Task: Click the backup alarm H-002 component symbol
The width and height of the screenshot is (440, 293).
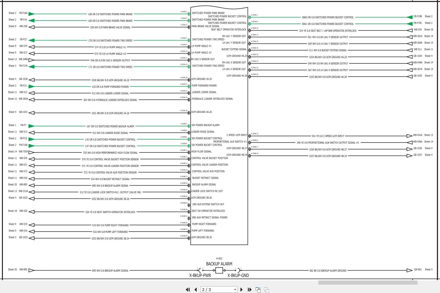Action: point(219,270)
